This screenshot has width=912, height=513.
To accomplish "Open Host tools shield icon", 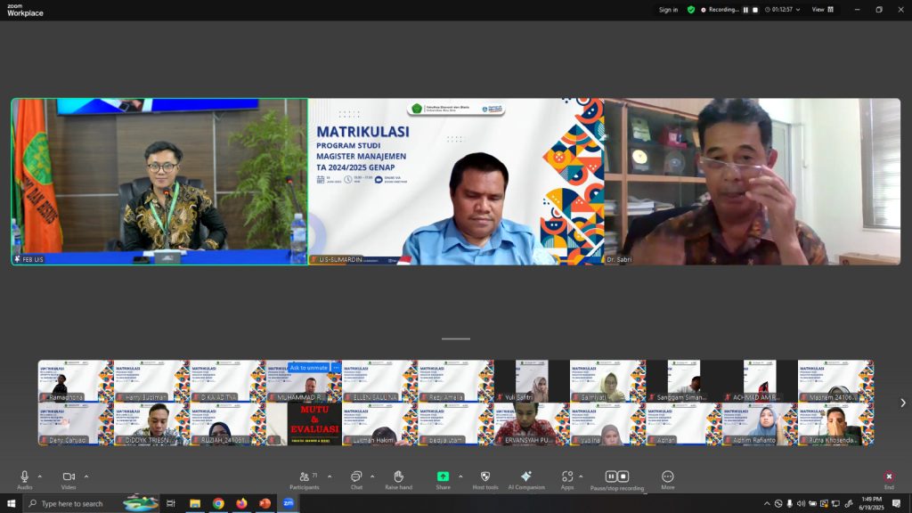I will [484, 477].
